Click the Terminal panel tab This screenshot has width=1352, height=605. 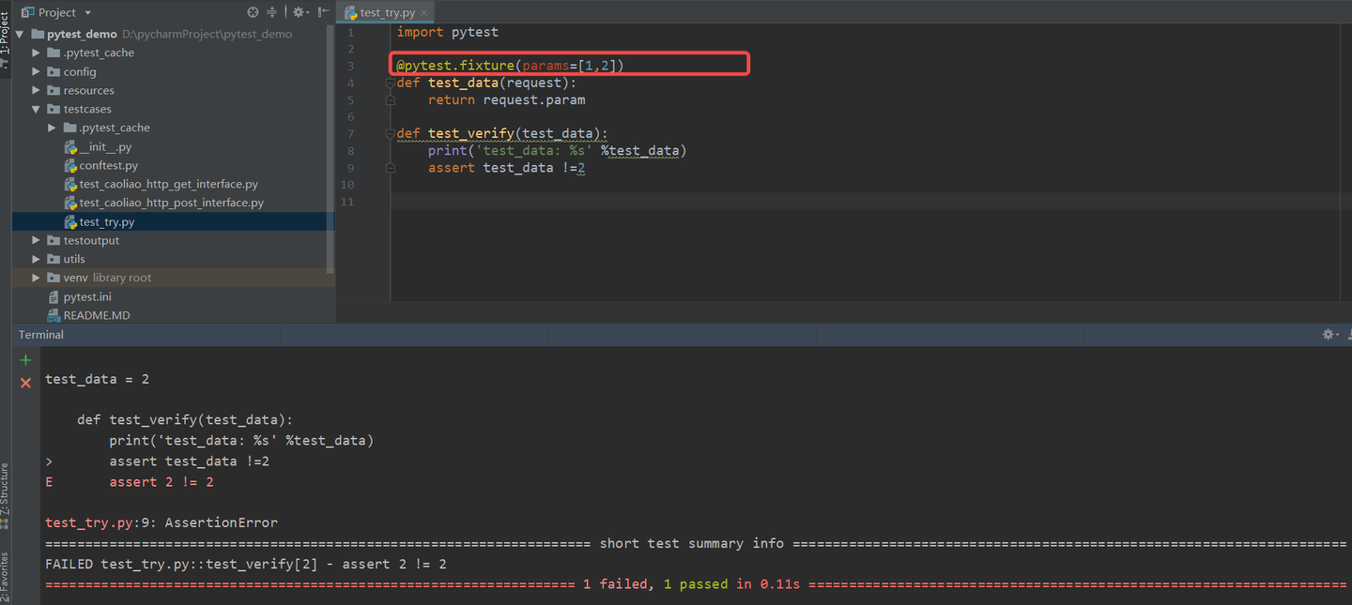39,334
